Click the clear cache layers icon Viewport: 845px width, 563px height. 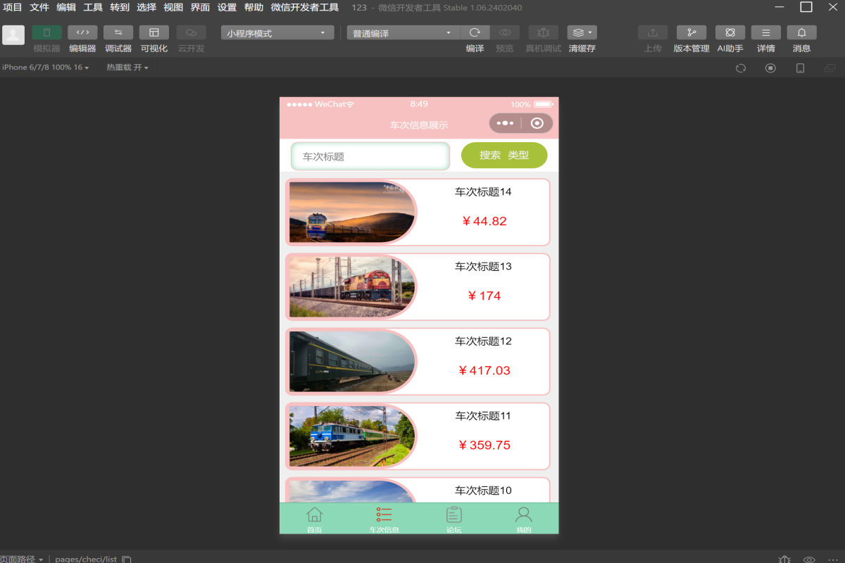coord(582,33)
